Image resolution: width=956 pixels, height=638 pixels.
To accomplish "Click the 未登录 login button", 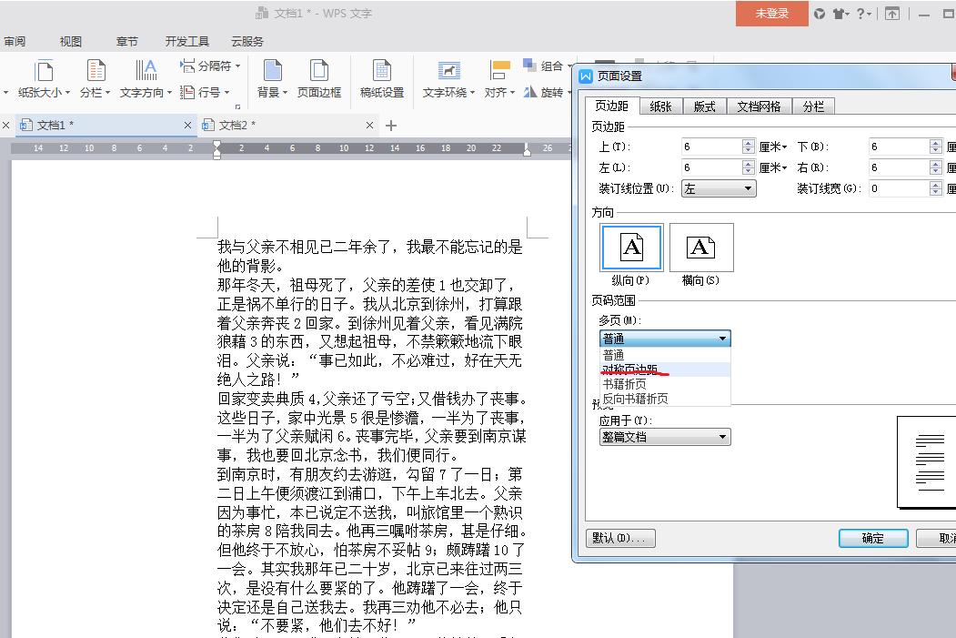I will coord(770,14).
